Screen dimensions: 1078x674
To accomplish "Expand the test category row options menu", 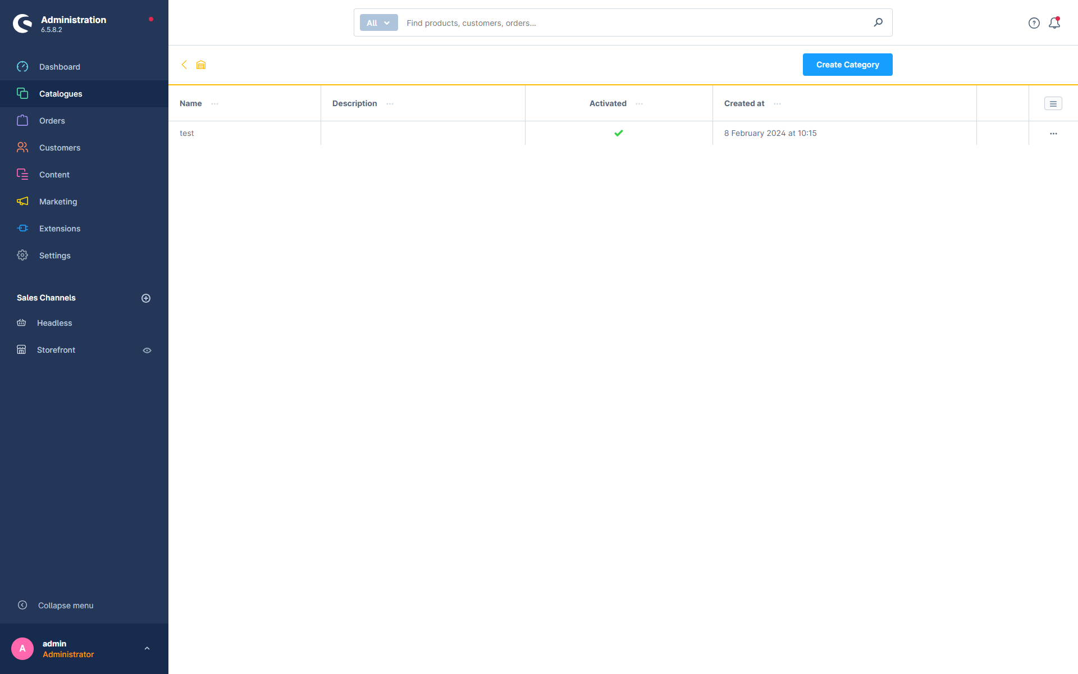I will pos(1053,133).
